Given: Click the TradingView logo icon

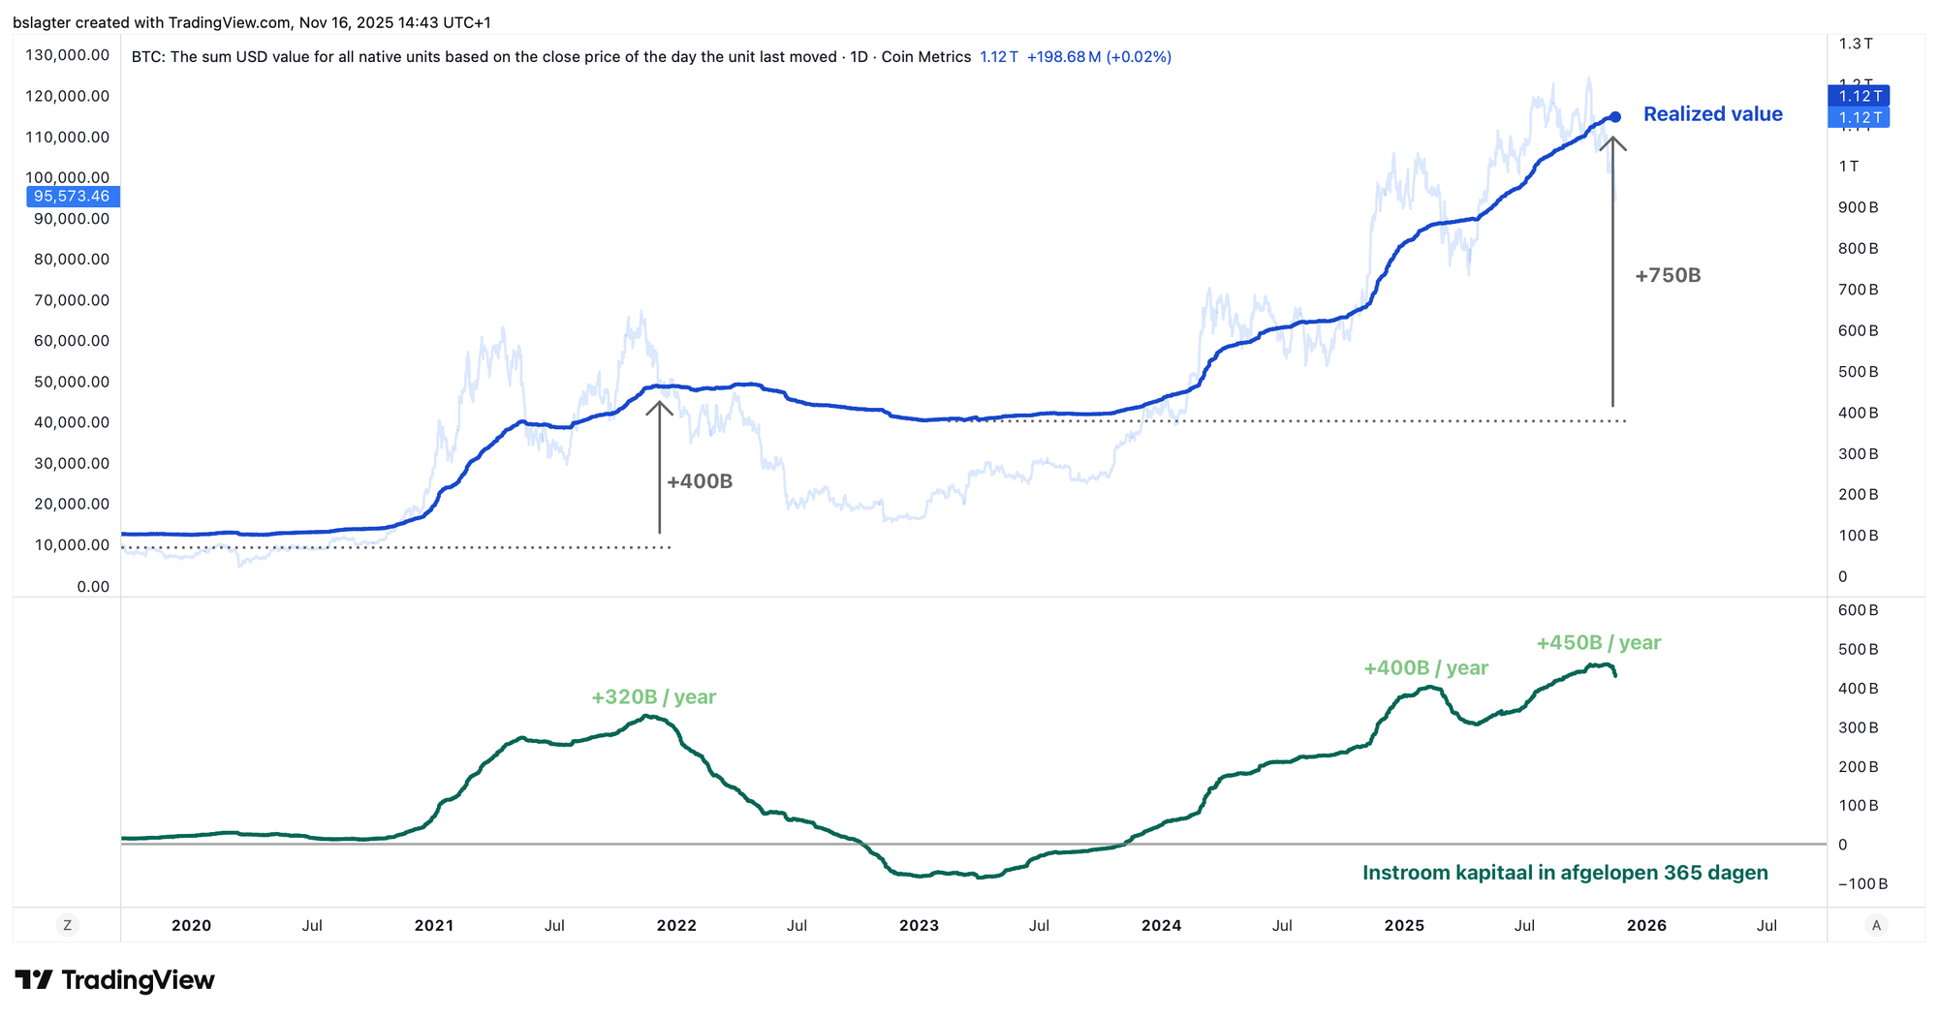Looking at the screenshot, I should pos(34,980).
